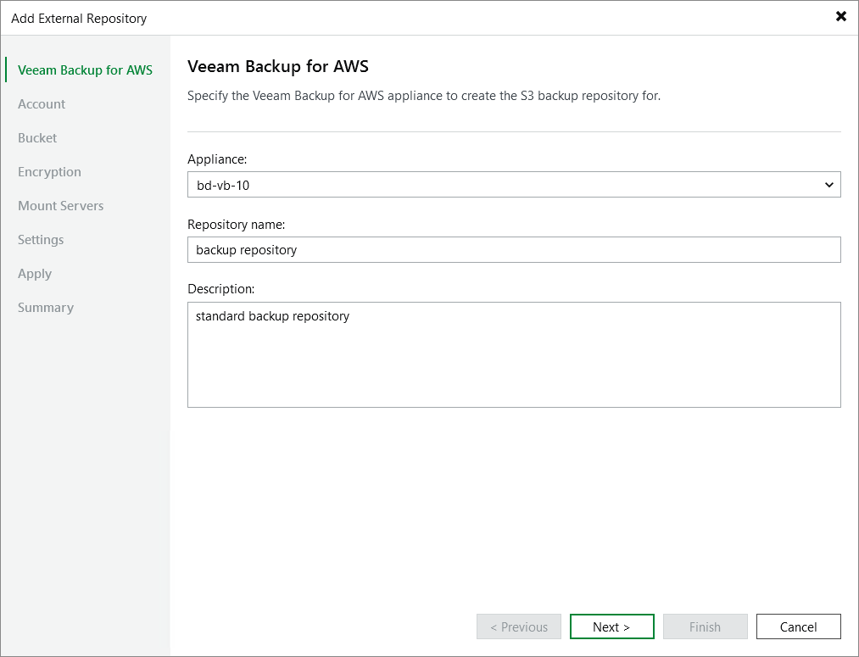This screenshot has height=657, width=859.
Task: Click the Appliance dropdown chevron arrow
Action: [x=828, y=185]
